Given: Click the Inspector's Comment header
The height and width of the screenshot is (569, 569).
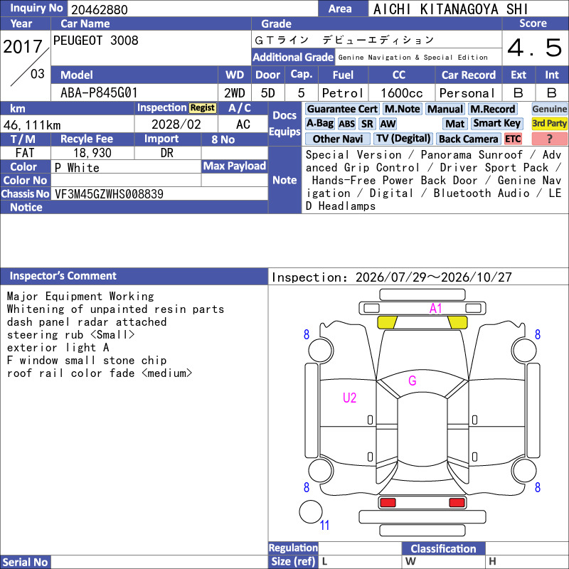Looking at the screenshot, I should pyautogui.click(x=63, y=276).
